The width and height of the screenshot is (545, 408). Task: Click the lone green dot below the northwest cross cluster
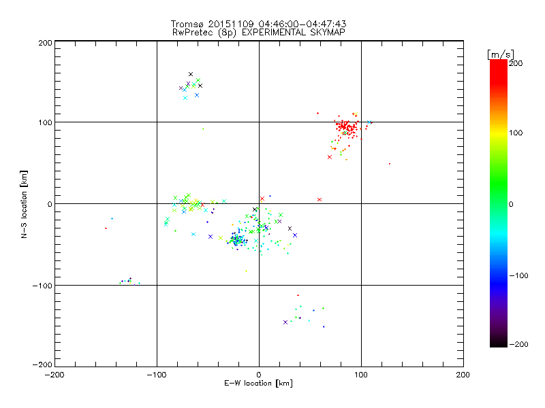pos(203,129)
